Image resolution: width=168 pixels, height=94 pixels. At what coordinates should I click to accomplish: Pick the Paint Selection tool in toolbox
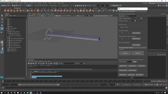(2, 22)
